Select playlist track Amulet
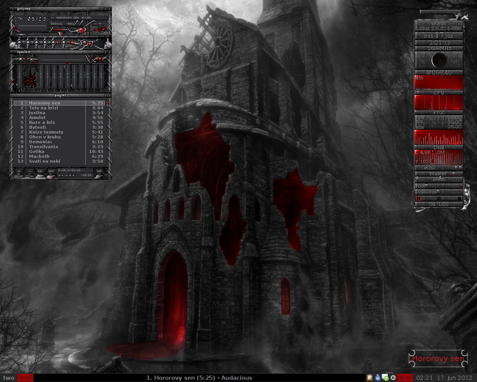The height and width of the screenshot is (382, 477). pyautogui.click(x=60, y=118)
